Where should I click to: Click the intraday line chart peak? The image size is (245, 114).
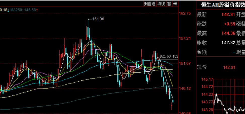216,94
